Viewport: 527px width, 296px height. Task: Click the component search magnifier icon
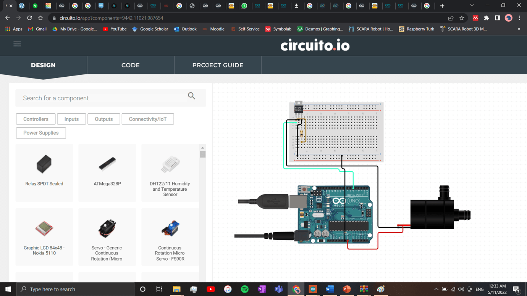click(191, 96)
